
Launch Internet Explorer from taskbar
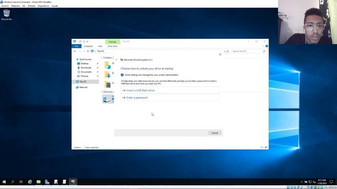(x=30, y=182)
